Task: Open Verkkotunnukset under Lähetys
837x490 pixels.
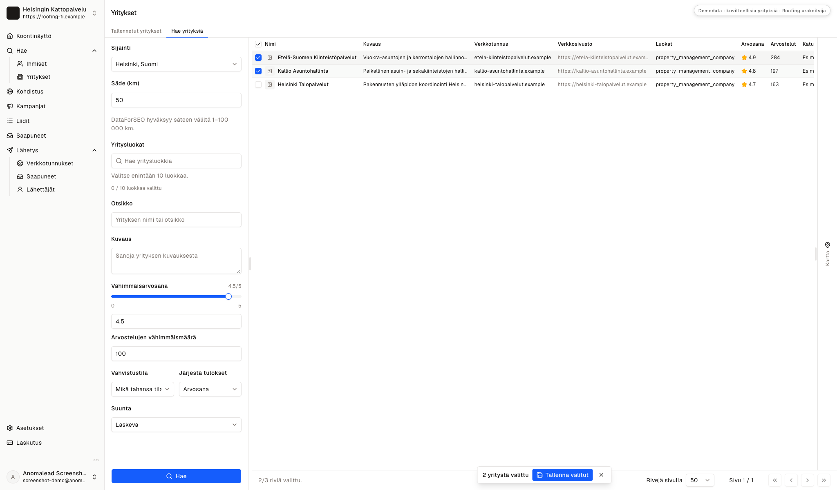Action: pos(50,163)
